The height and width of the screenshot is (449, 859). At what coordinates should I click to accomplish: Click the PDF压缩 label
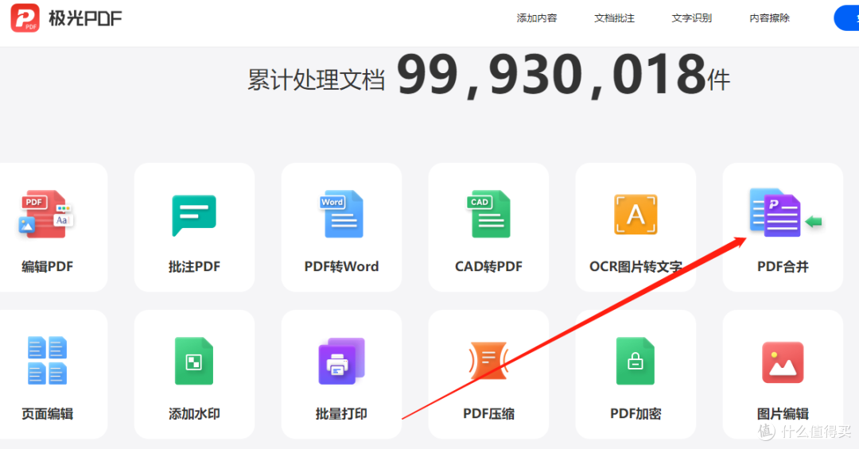coord(488,414)
